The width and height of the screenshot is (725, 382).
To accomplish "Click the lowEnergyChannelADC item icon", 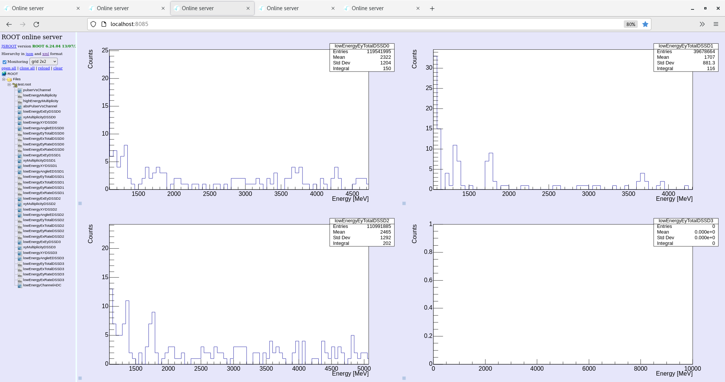I will coord(19,285).
